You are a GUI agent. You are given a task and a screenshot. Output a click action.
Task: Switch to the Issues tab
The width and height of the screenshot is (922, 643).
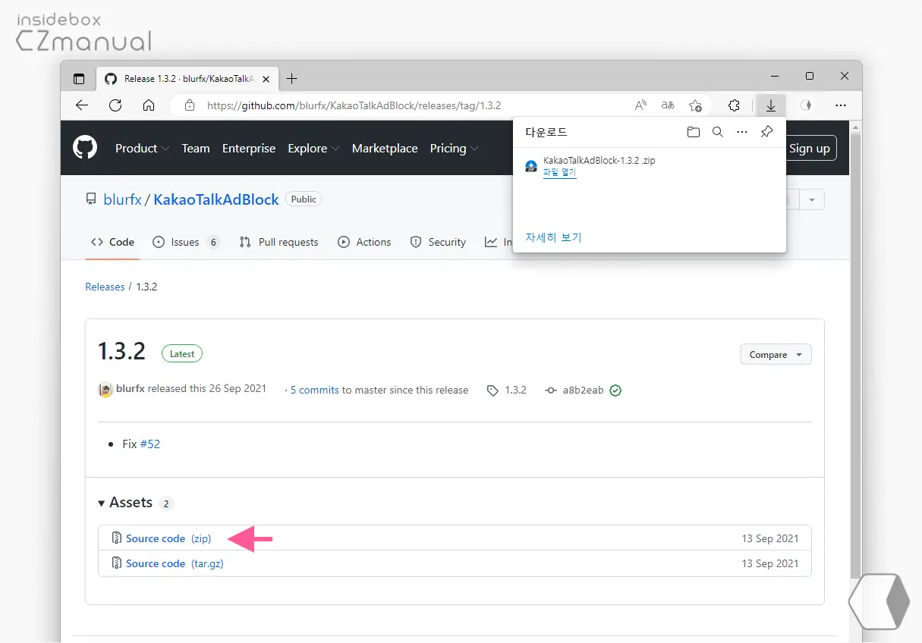pyautogui.click(x=186, y=242)
